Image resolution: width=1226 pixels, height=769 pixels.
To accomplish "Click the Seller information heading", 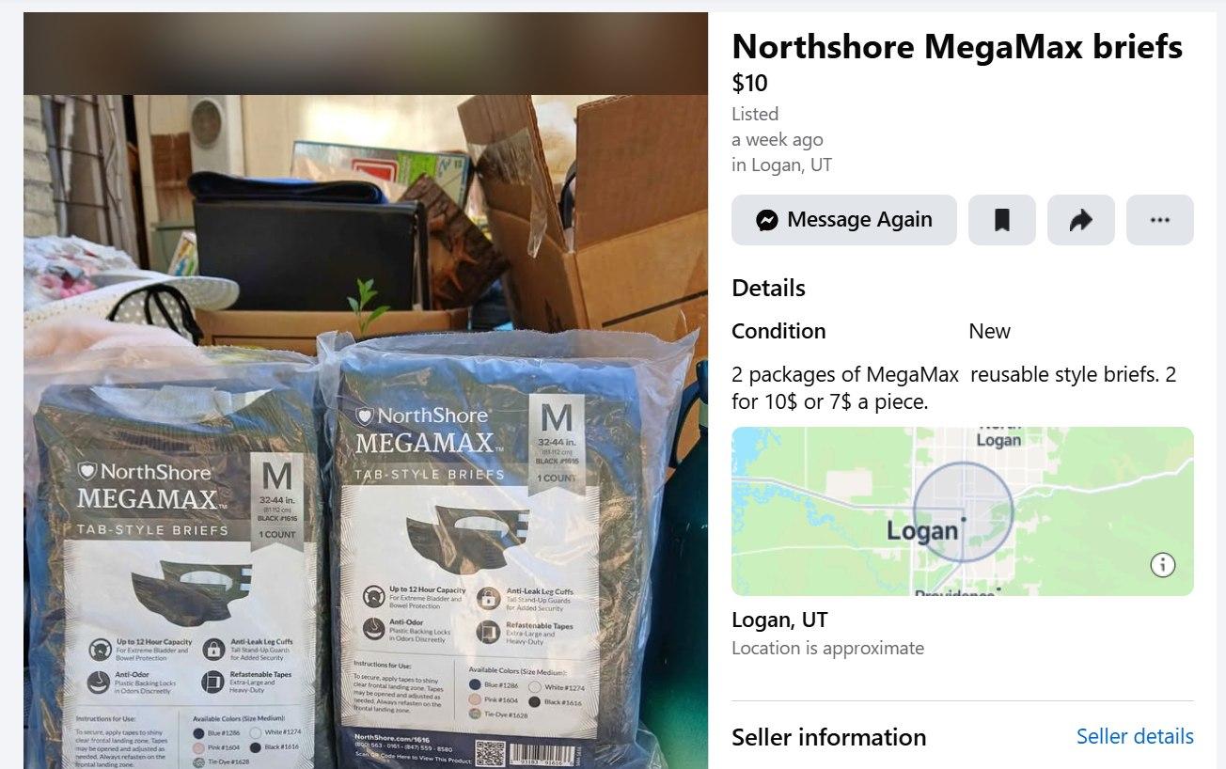I will (x=828, y=737).
